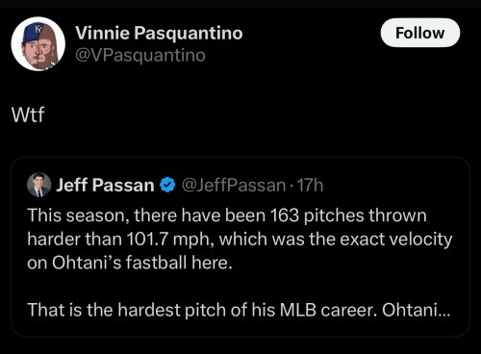
Task: Click the Vinnie Pasquantino display name
Action: 159,34
